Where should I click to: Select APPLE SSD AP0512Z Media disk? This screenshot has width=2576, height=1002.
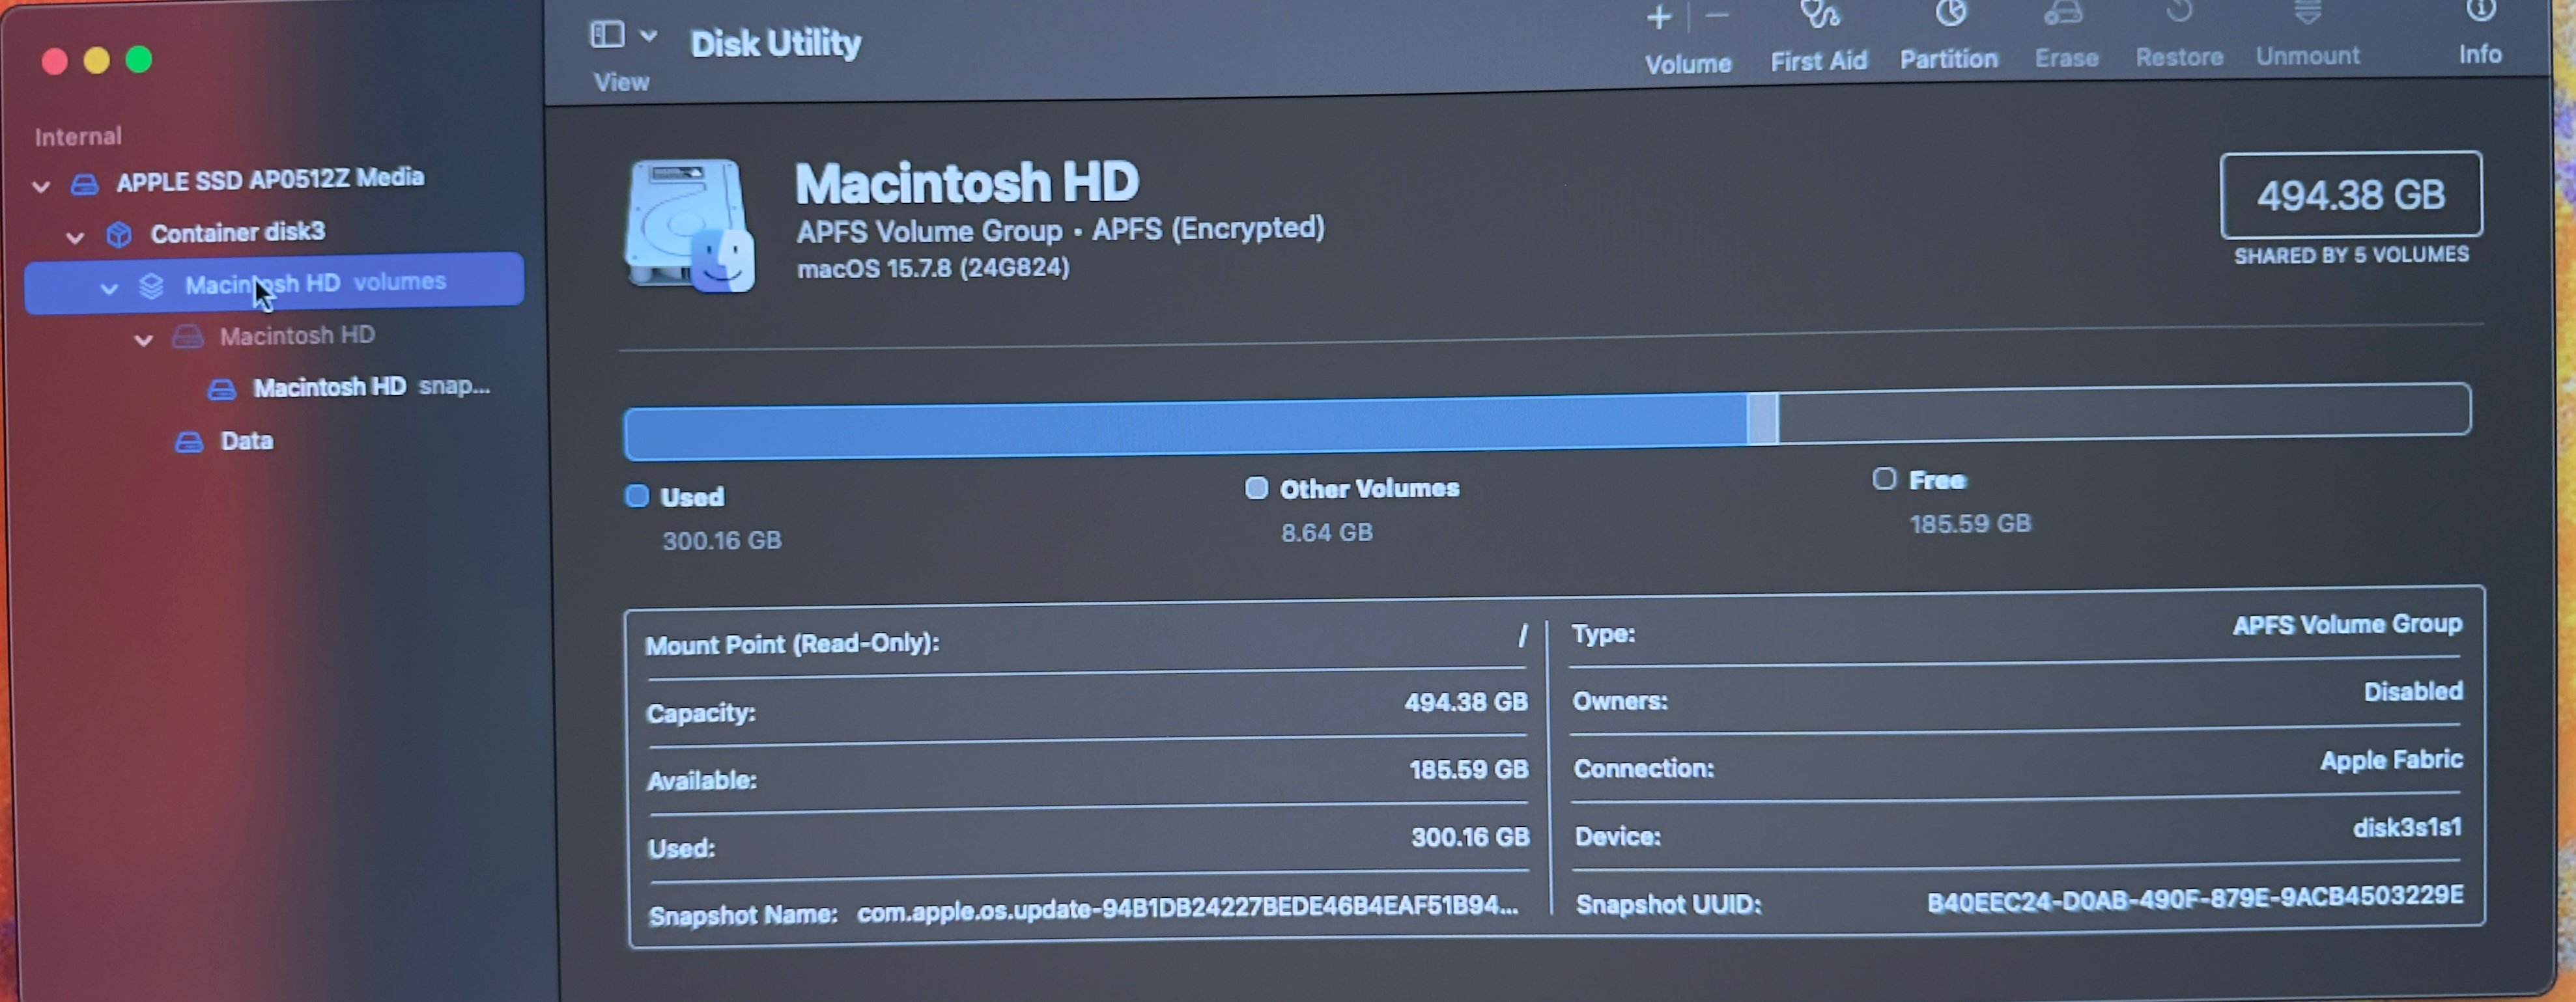(270, 180)
